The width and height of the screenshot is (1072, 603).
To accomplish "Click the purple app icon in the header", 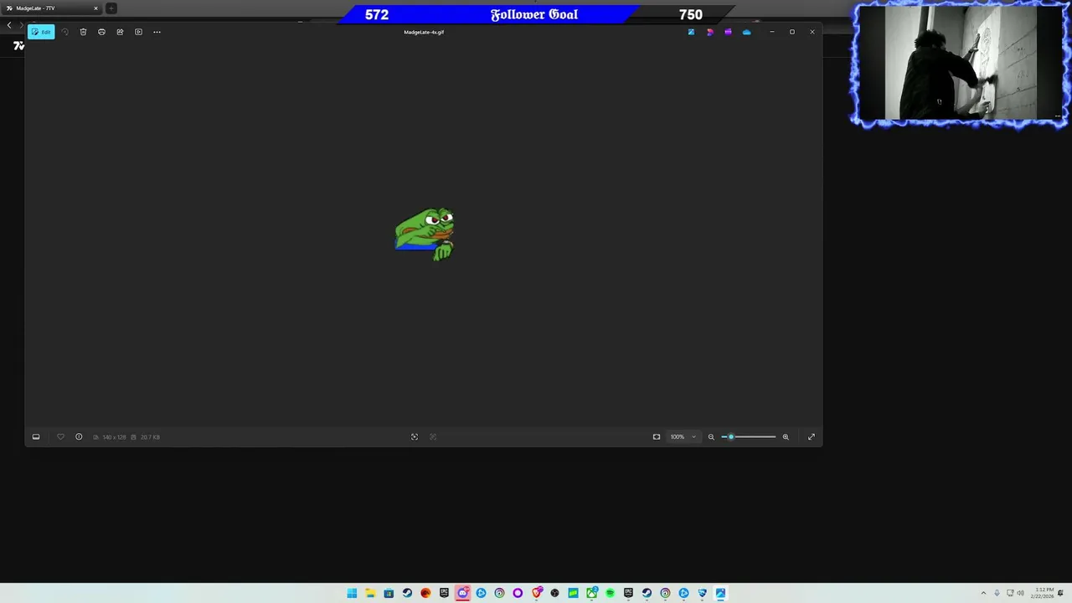I will [x=728, y=32].
